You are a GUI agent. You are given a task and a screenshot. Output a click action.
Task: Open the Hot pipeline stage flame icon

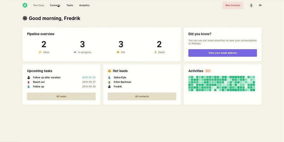coord(118,52)
